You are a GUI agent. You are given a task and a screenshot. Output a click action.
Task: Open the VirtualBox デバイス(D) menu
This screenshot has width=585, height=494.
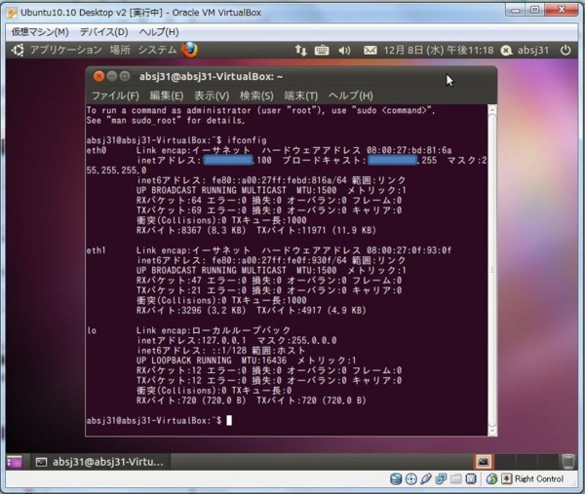pos(104,32)
